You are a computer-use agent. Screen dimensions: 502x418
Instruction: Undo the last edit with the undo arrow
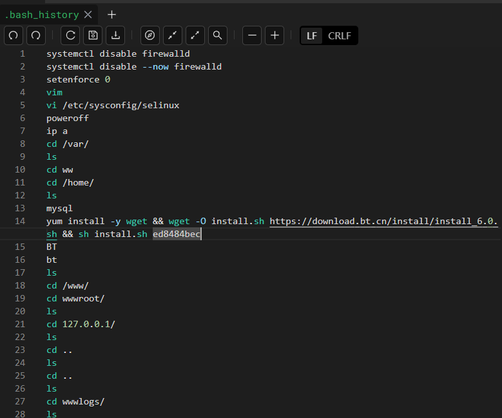pos(13,35)
